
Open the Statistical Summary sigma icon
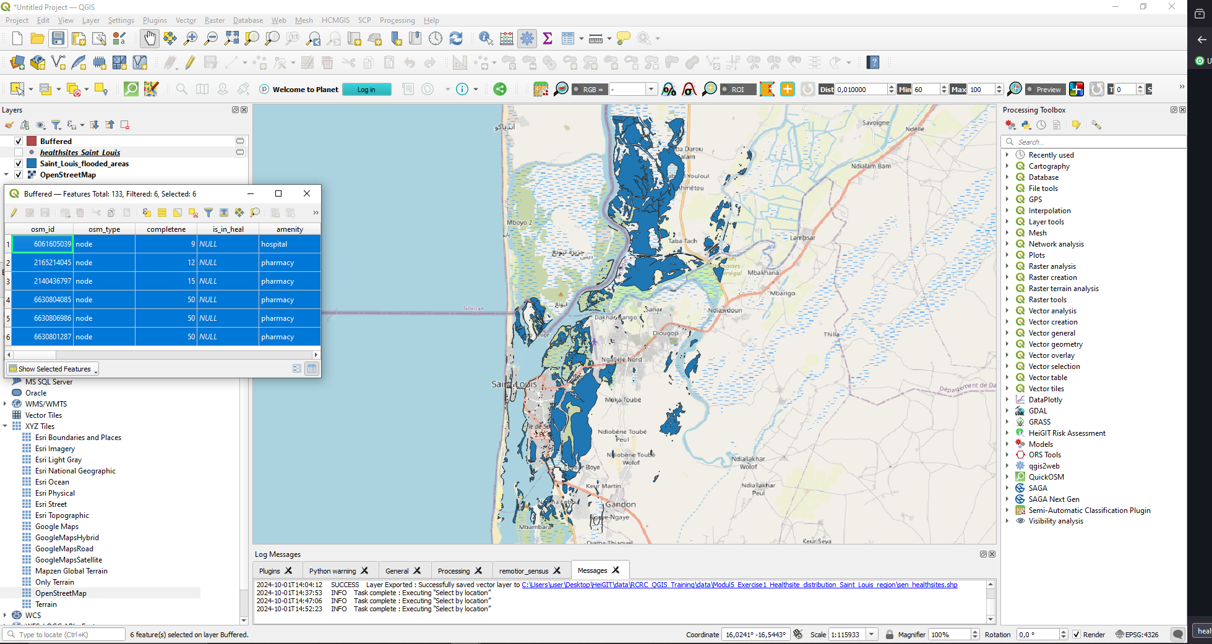tap(548, 38)
